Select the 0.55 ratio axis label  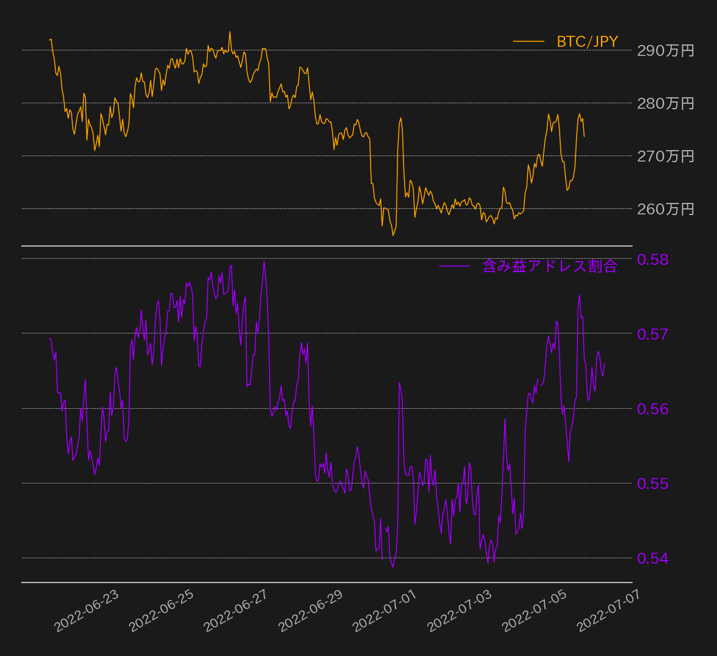point(653,483)
